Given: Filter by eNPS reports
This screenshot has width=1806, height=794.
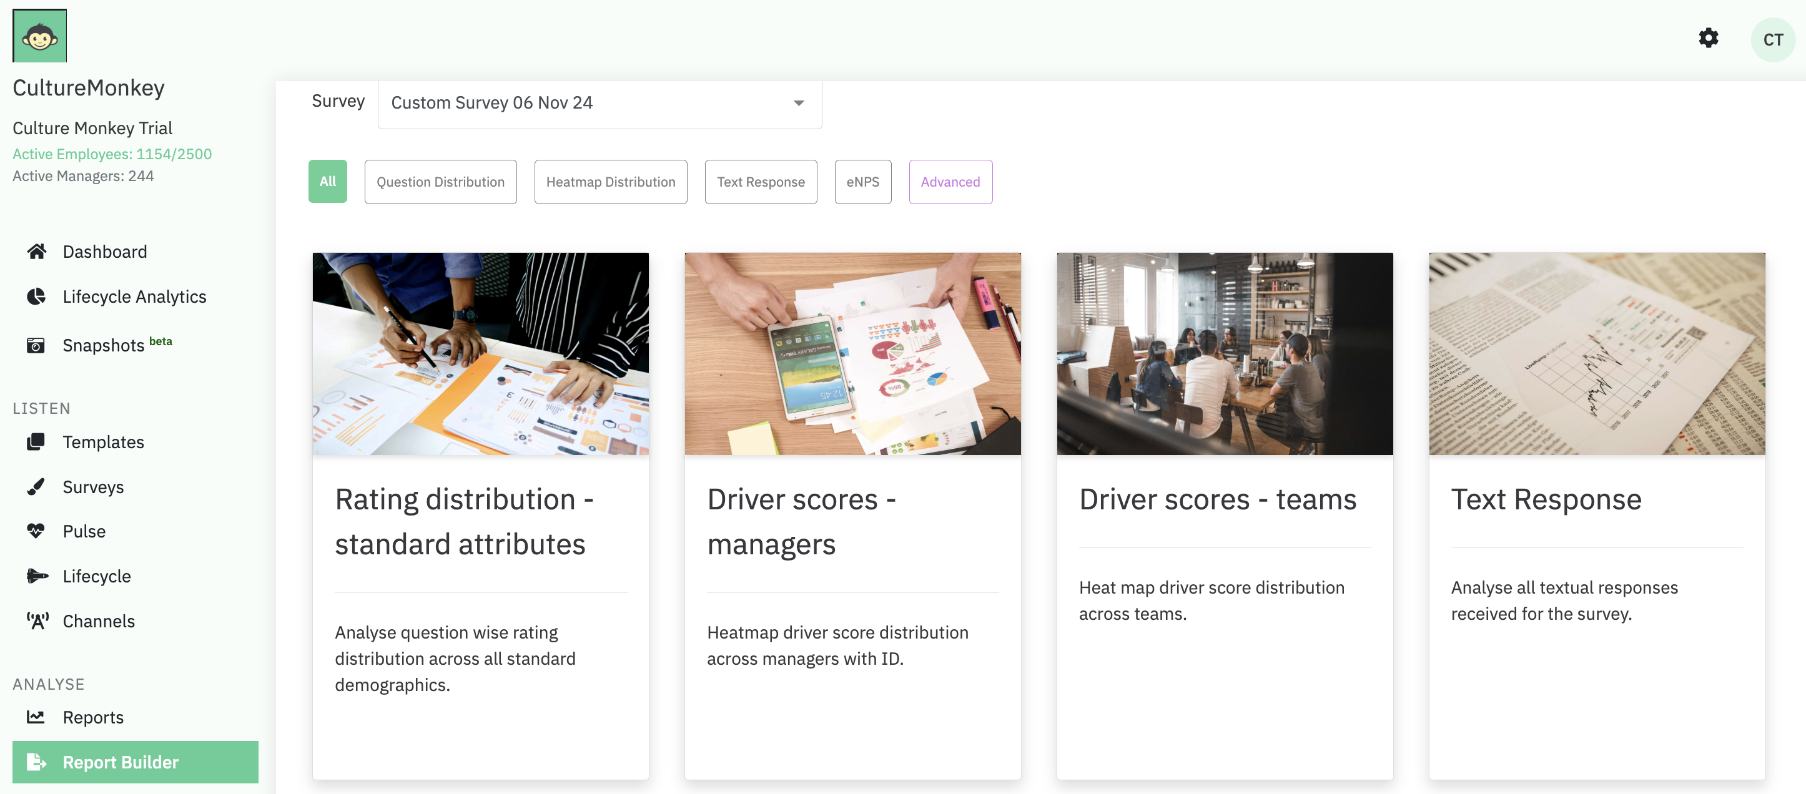Looking at the screenshot, I should 862,182.
